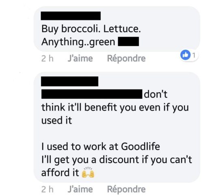Click the redacted tagged name before "don't"
This screenshot has height=196, width=203.
coord(92,94)
